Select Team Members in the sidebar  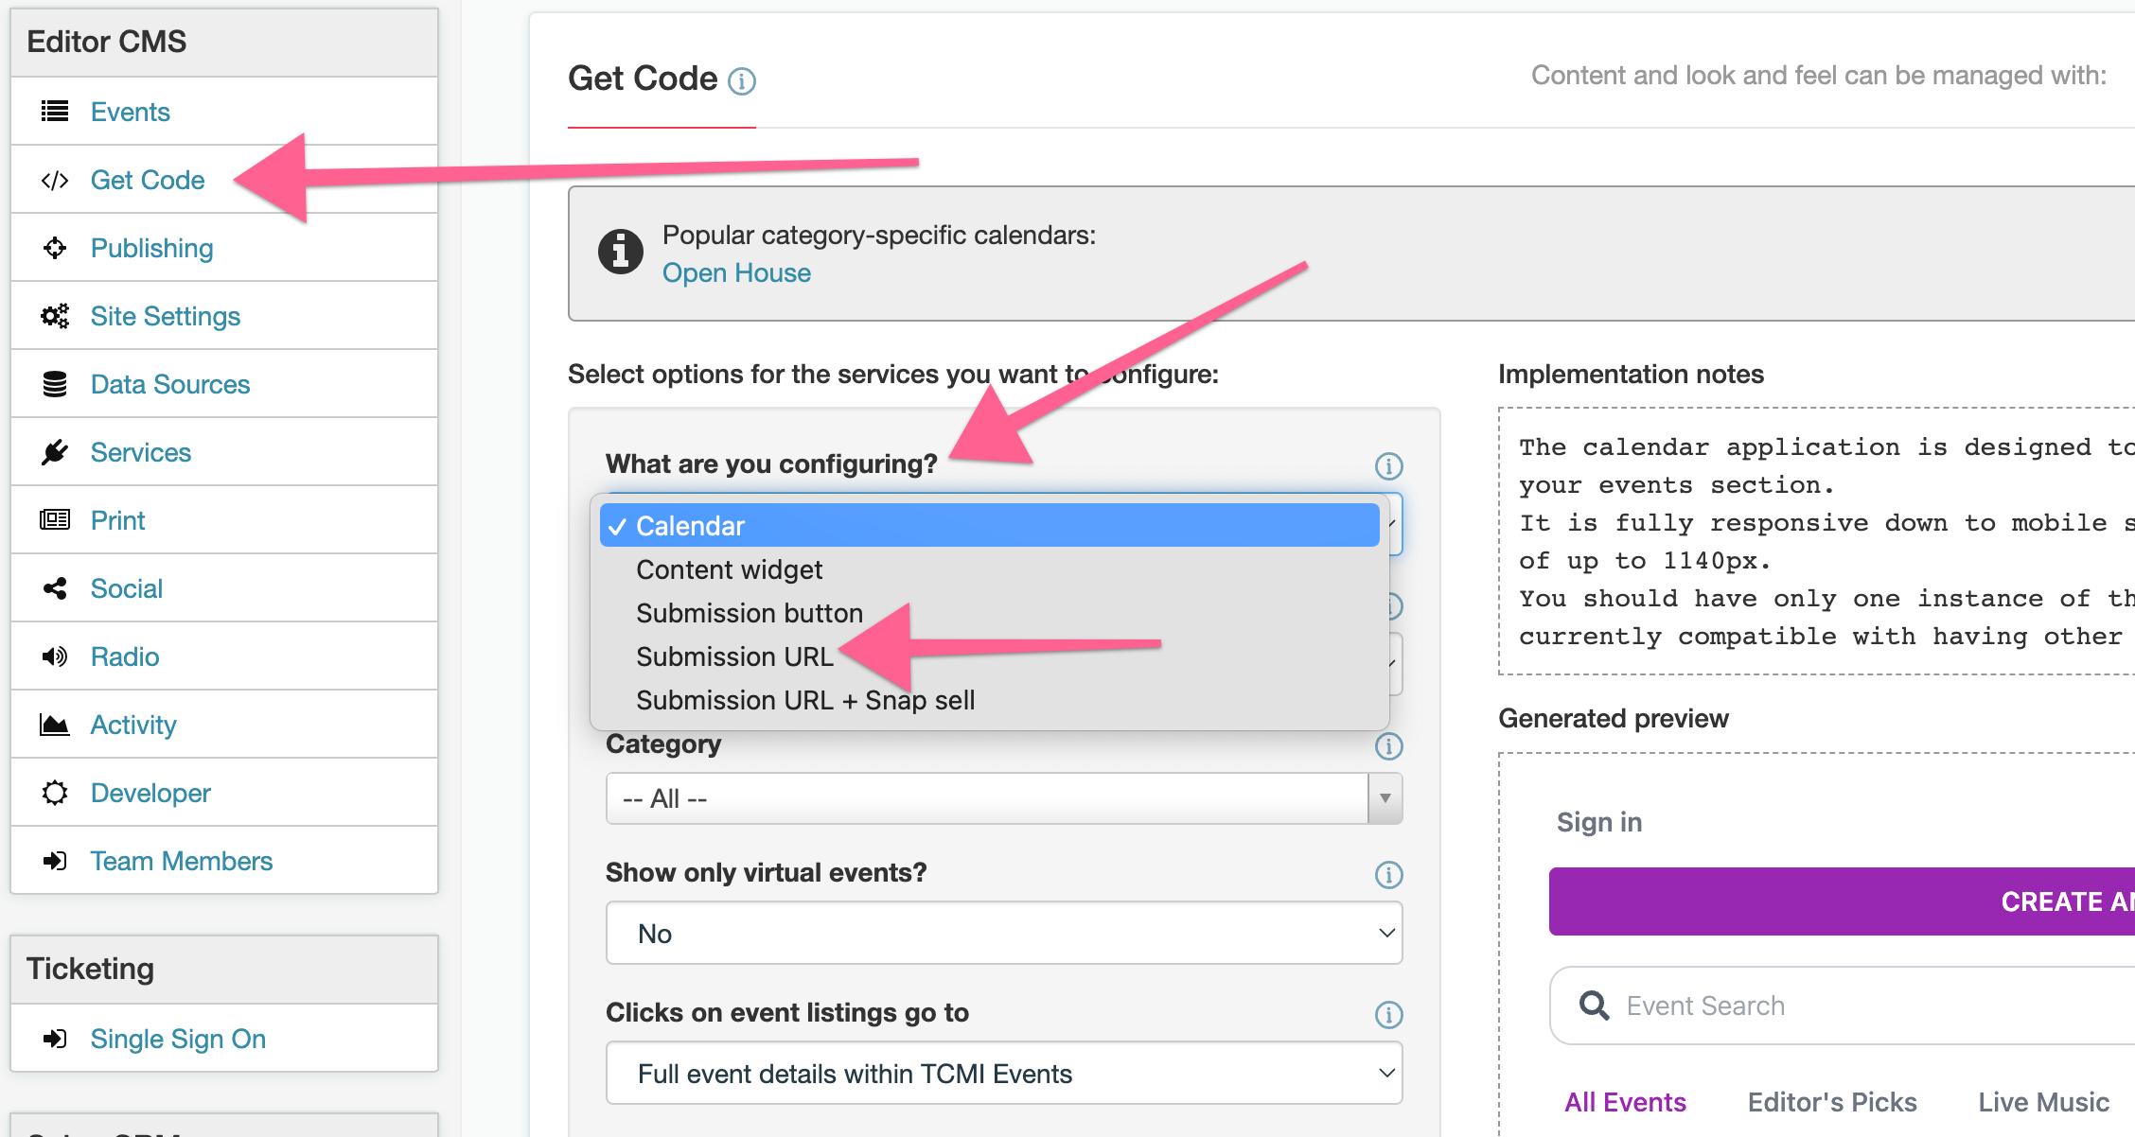pos(181,860)
